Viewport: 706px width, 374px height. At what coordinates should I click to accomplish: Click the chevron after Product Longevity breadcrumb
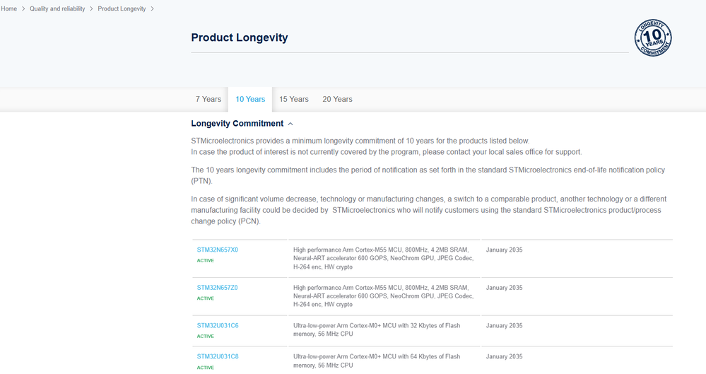tap(152, 9)
